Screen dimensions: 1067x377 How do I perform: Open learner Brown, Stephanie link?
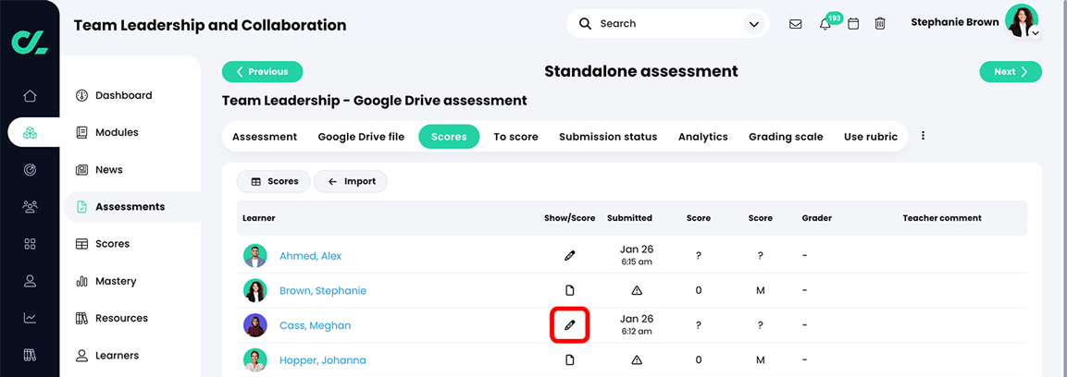click(323, 291)
